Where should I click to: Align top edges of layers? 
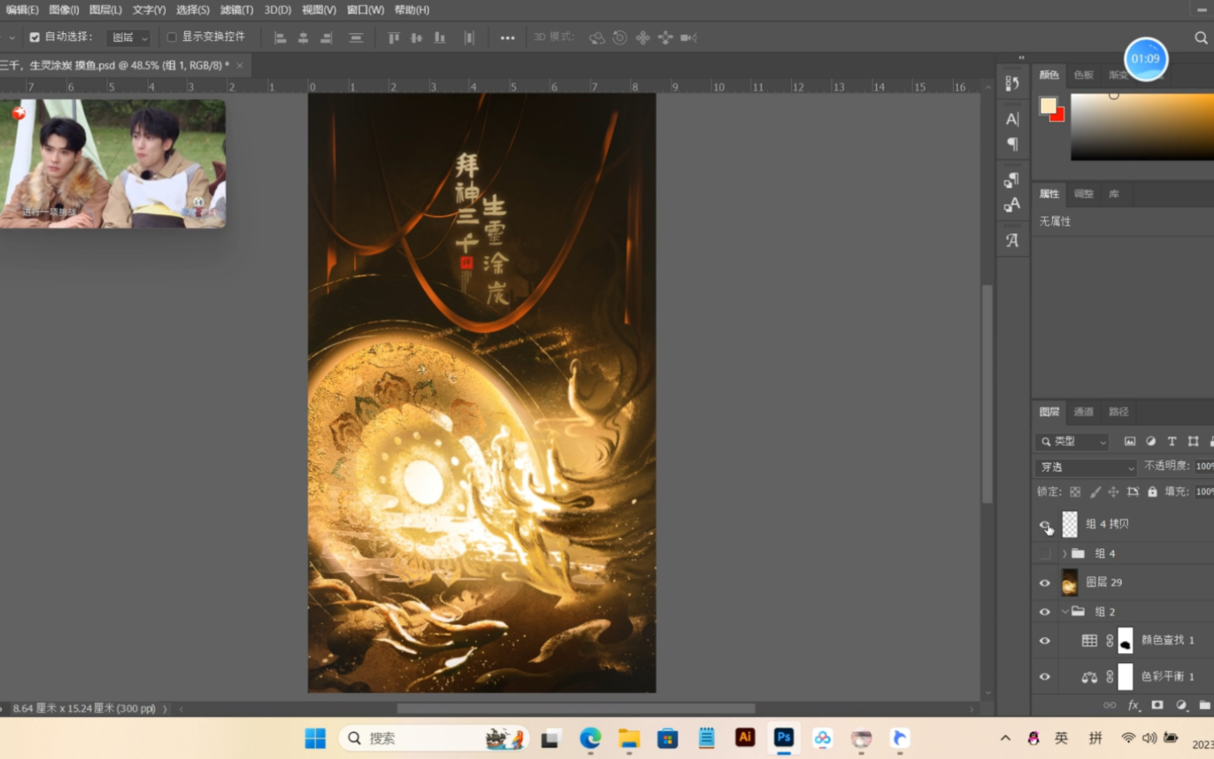point(394,38)
